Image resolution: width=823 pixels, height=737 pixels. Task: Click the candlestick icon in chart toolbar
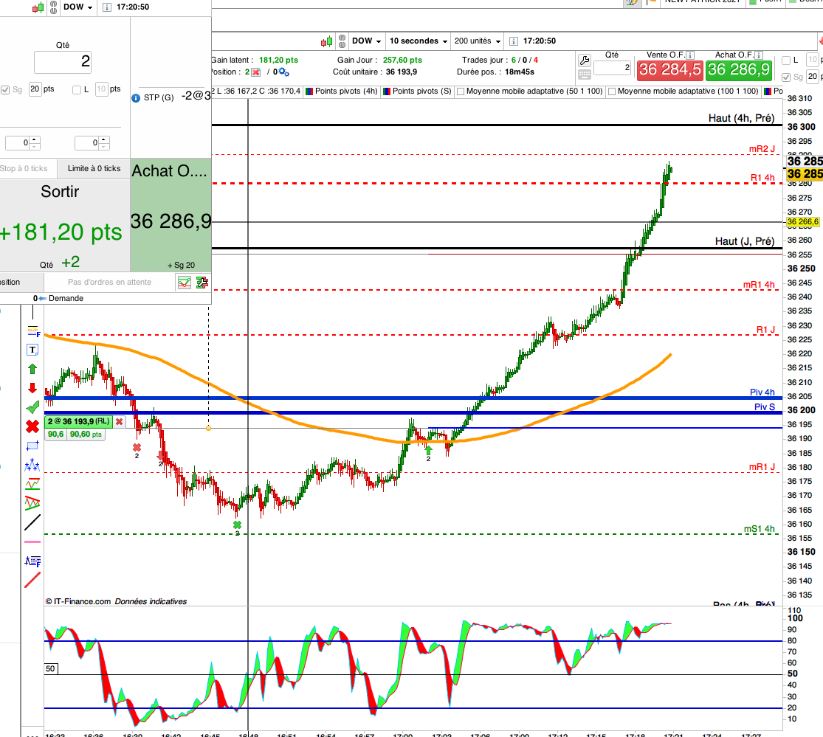point(327,41)
